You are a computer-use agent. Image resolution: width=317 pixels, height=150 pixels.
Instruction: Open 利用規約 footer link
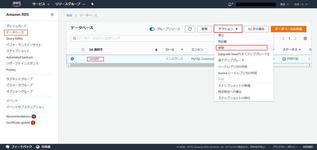coord(308,147)
